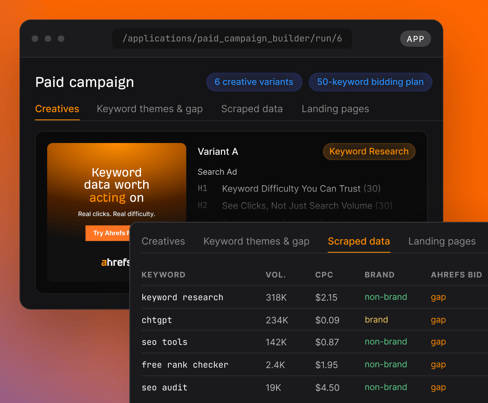The image size is (488, 403).
Task: Select the 'seo tools' keyword row
Action: click(315, 342)
